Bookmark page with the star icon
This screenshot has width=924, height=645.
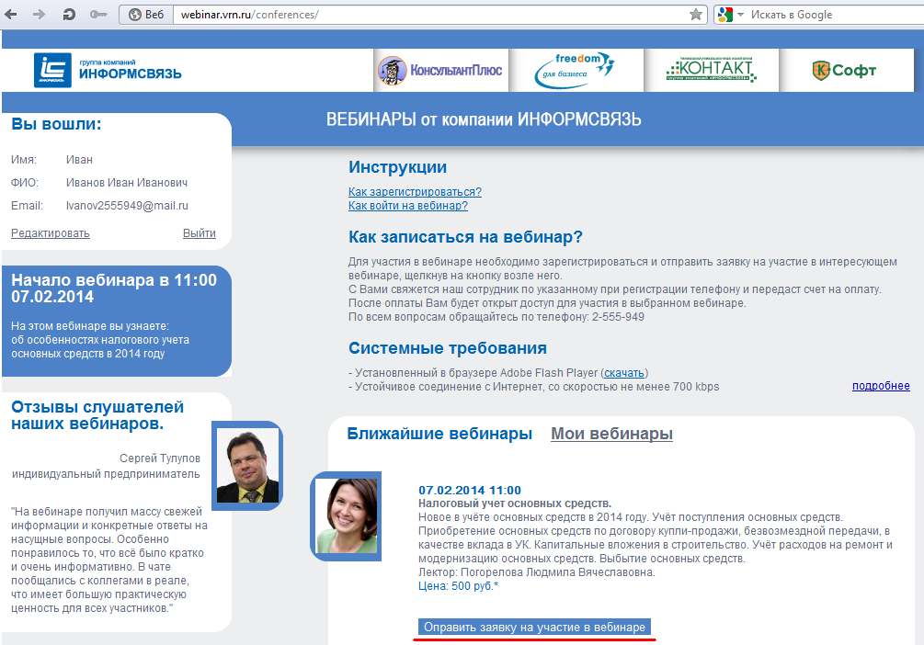coord(696,14)
